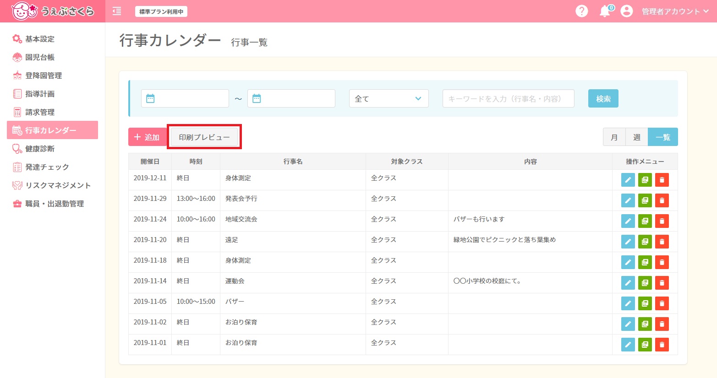Open notifications bell icon
Viewport: 717px width, 378px height.
(605, 11)
